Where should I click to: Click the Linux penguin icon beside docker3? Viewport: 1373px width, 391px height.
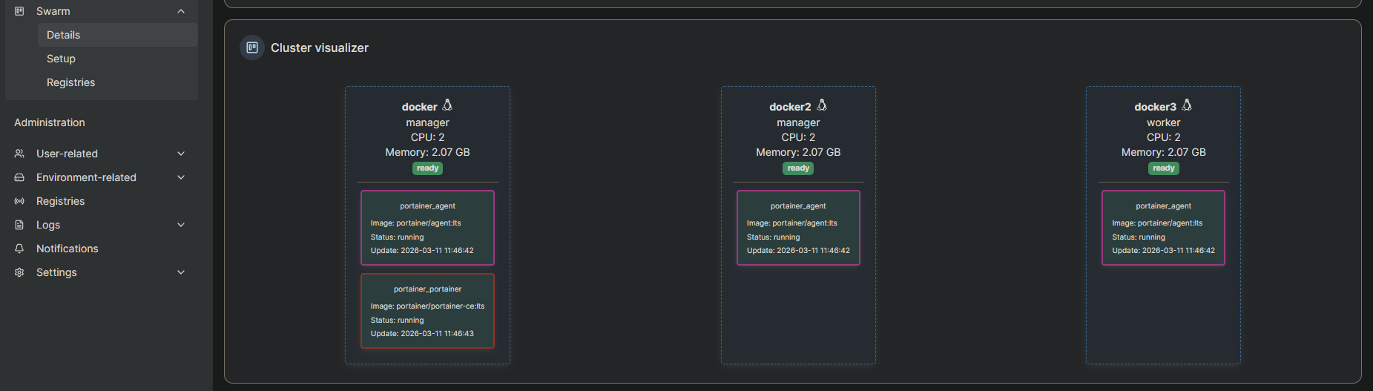click(x=1187, y=105)
